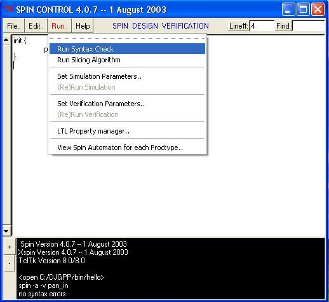Select Run Syntax Check
Screen dimensions: 329x302
[x=127, y=49]
